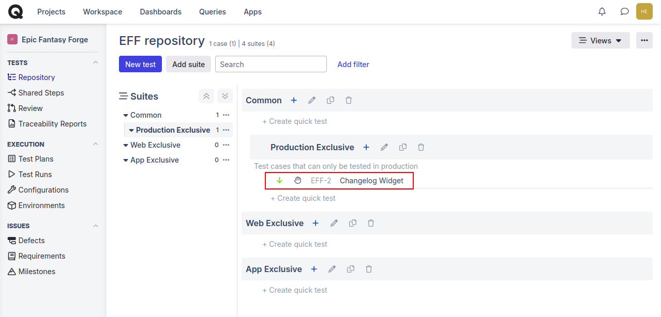661x317 pixels.
Task: Open the Changelog Widget test case
Action: [371, 180]
